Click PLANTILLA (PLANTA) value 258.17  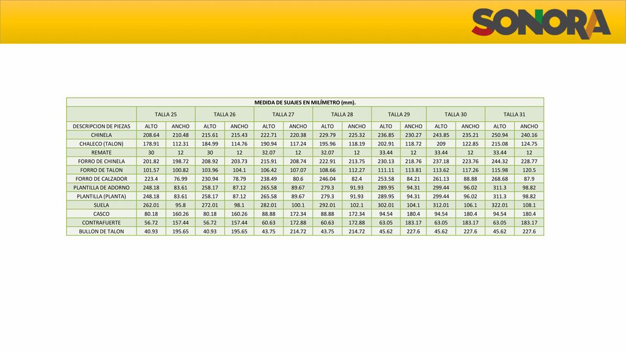click(210, 196)
